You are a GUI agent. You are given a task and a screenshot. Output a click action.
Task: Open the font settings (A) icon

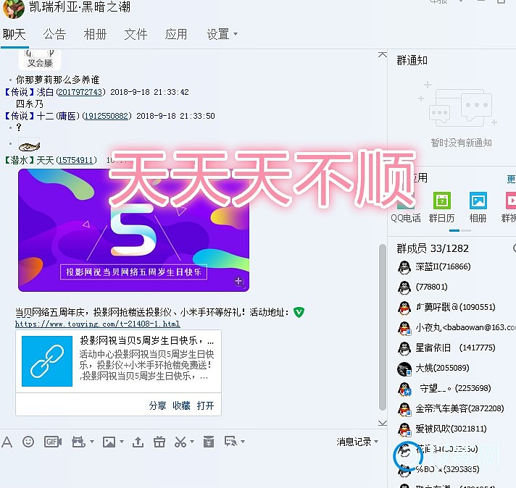click(7, 442)
